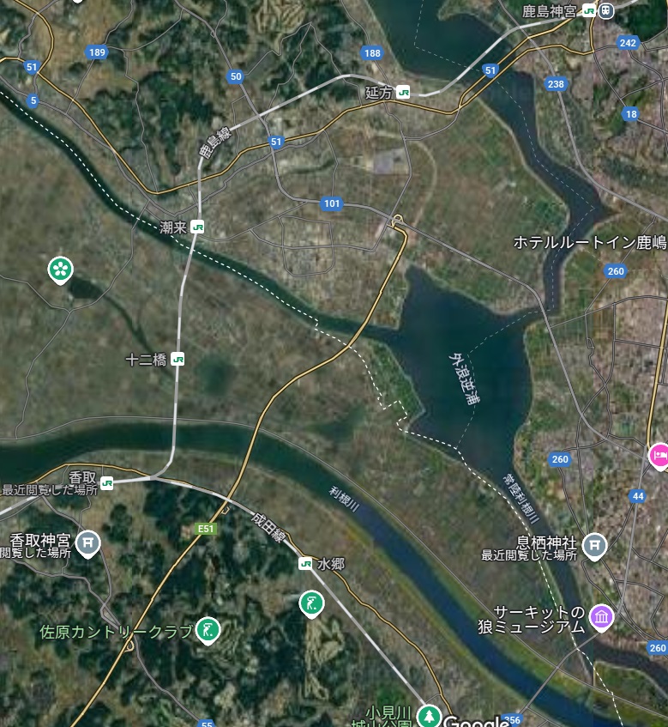Select the 十二橋 JR station icon
This screenshot has height=727, width=668.
(178, 360)
